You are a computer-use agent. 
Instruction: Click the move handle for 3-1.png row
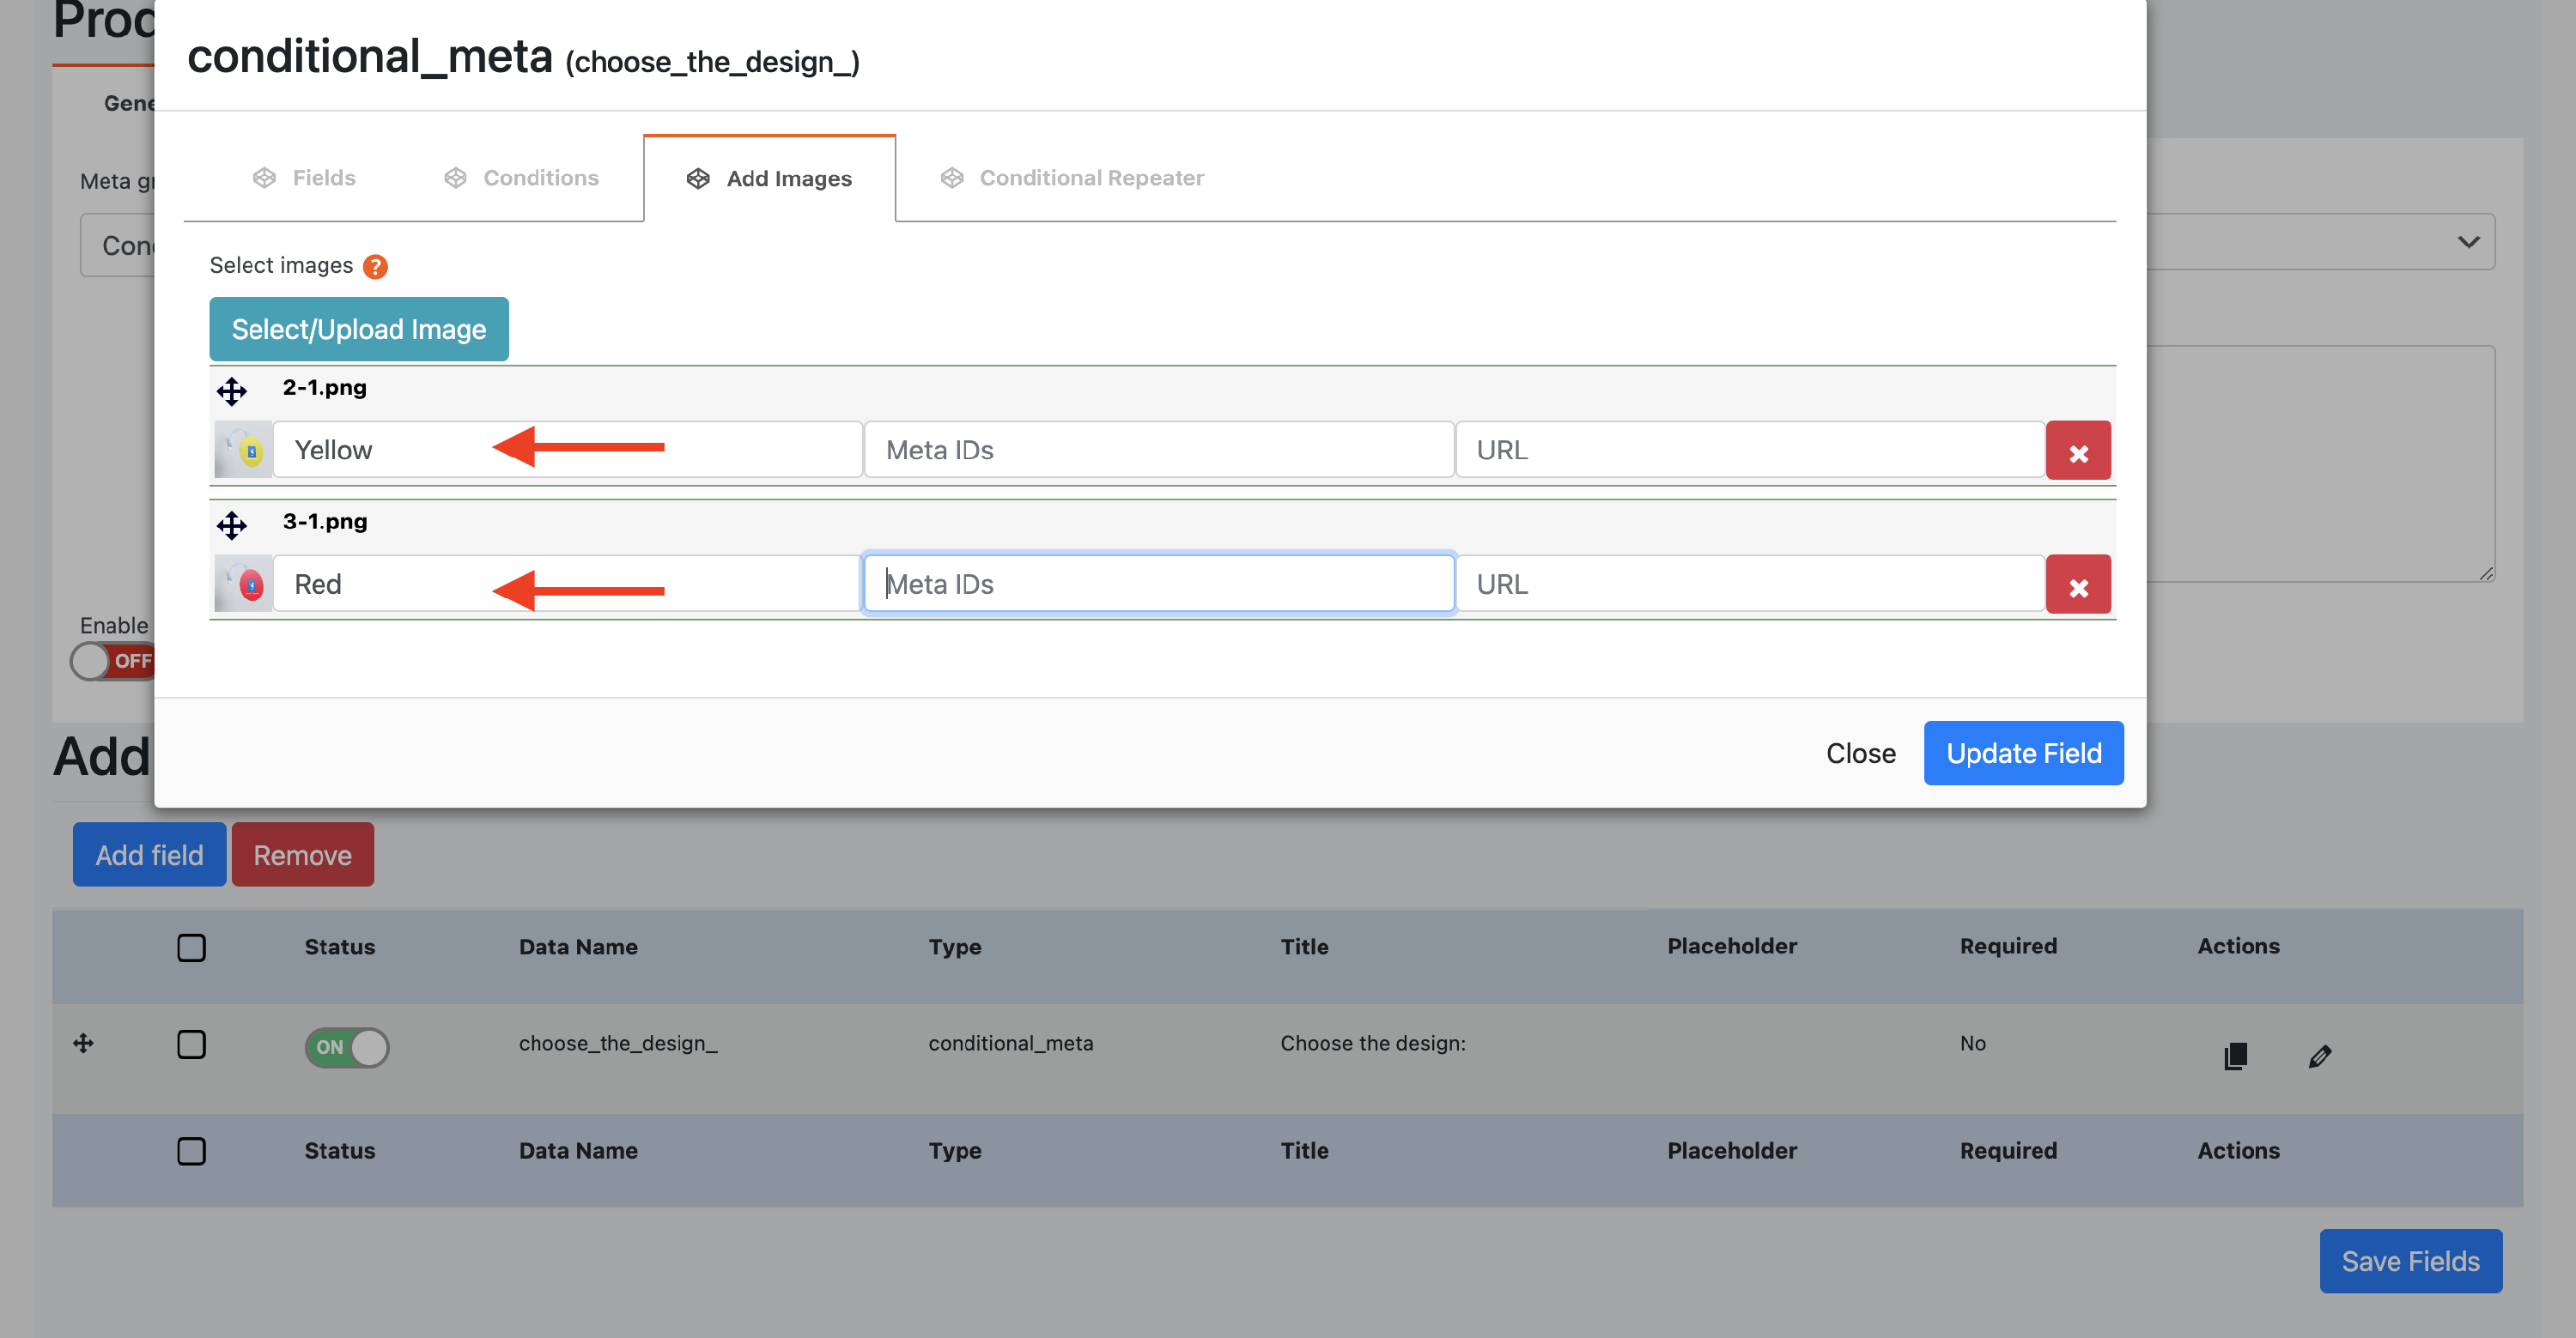coord(231,524)
